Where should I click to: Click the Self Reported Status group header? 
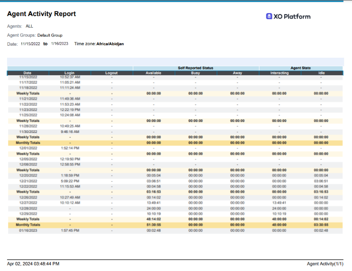(x=196, y=68)
